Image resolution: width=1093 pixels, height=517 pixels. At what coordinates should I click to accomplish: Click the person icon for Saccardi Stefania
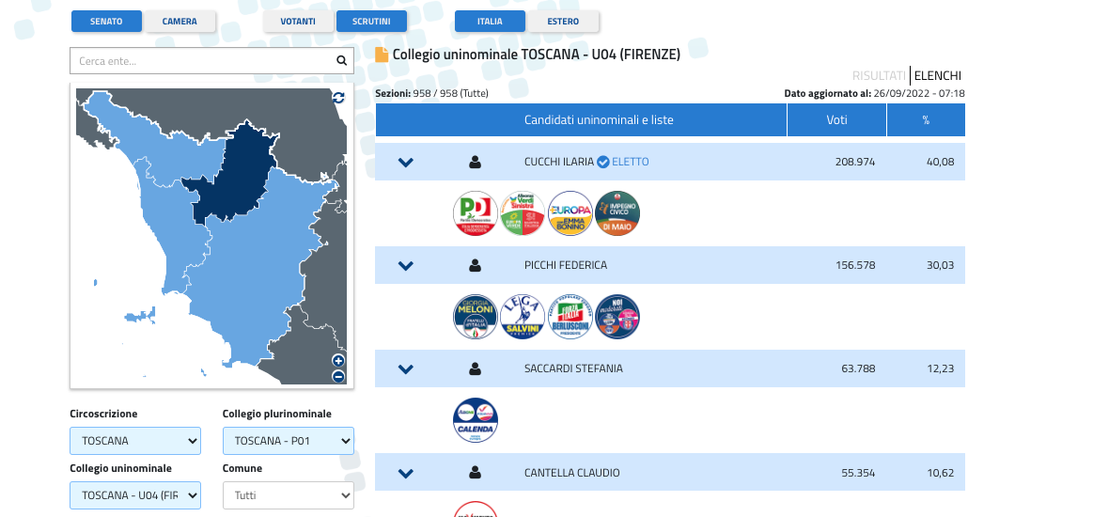click(476, 368)
